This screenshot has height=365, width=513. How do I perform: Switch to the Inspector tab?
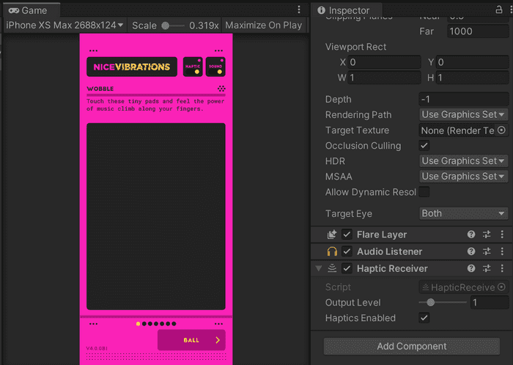point(347,10)
